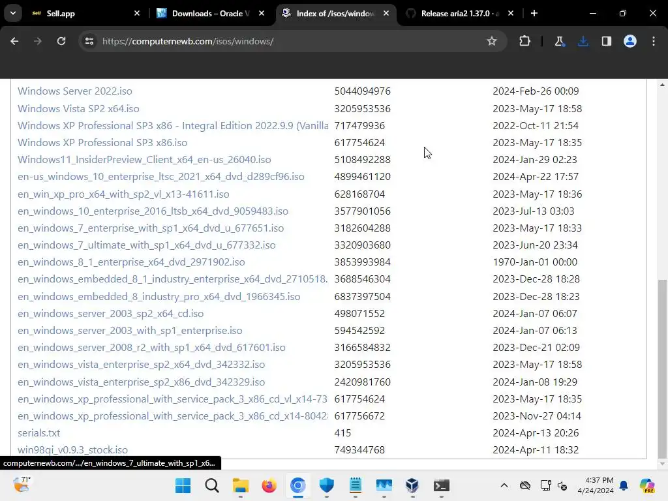Go back to previous page
668x501 pixels.
pyautogui.click(x=14, y=41)
